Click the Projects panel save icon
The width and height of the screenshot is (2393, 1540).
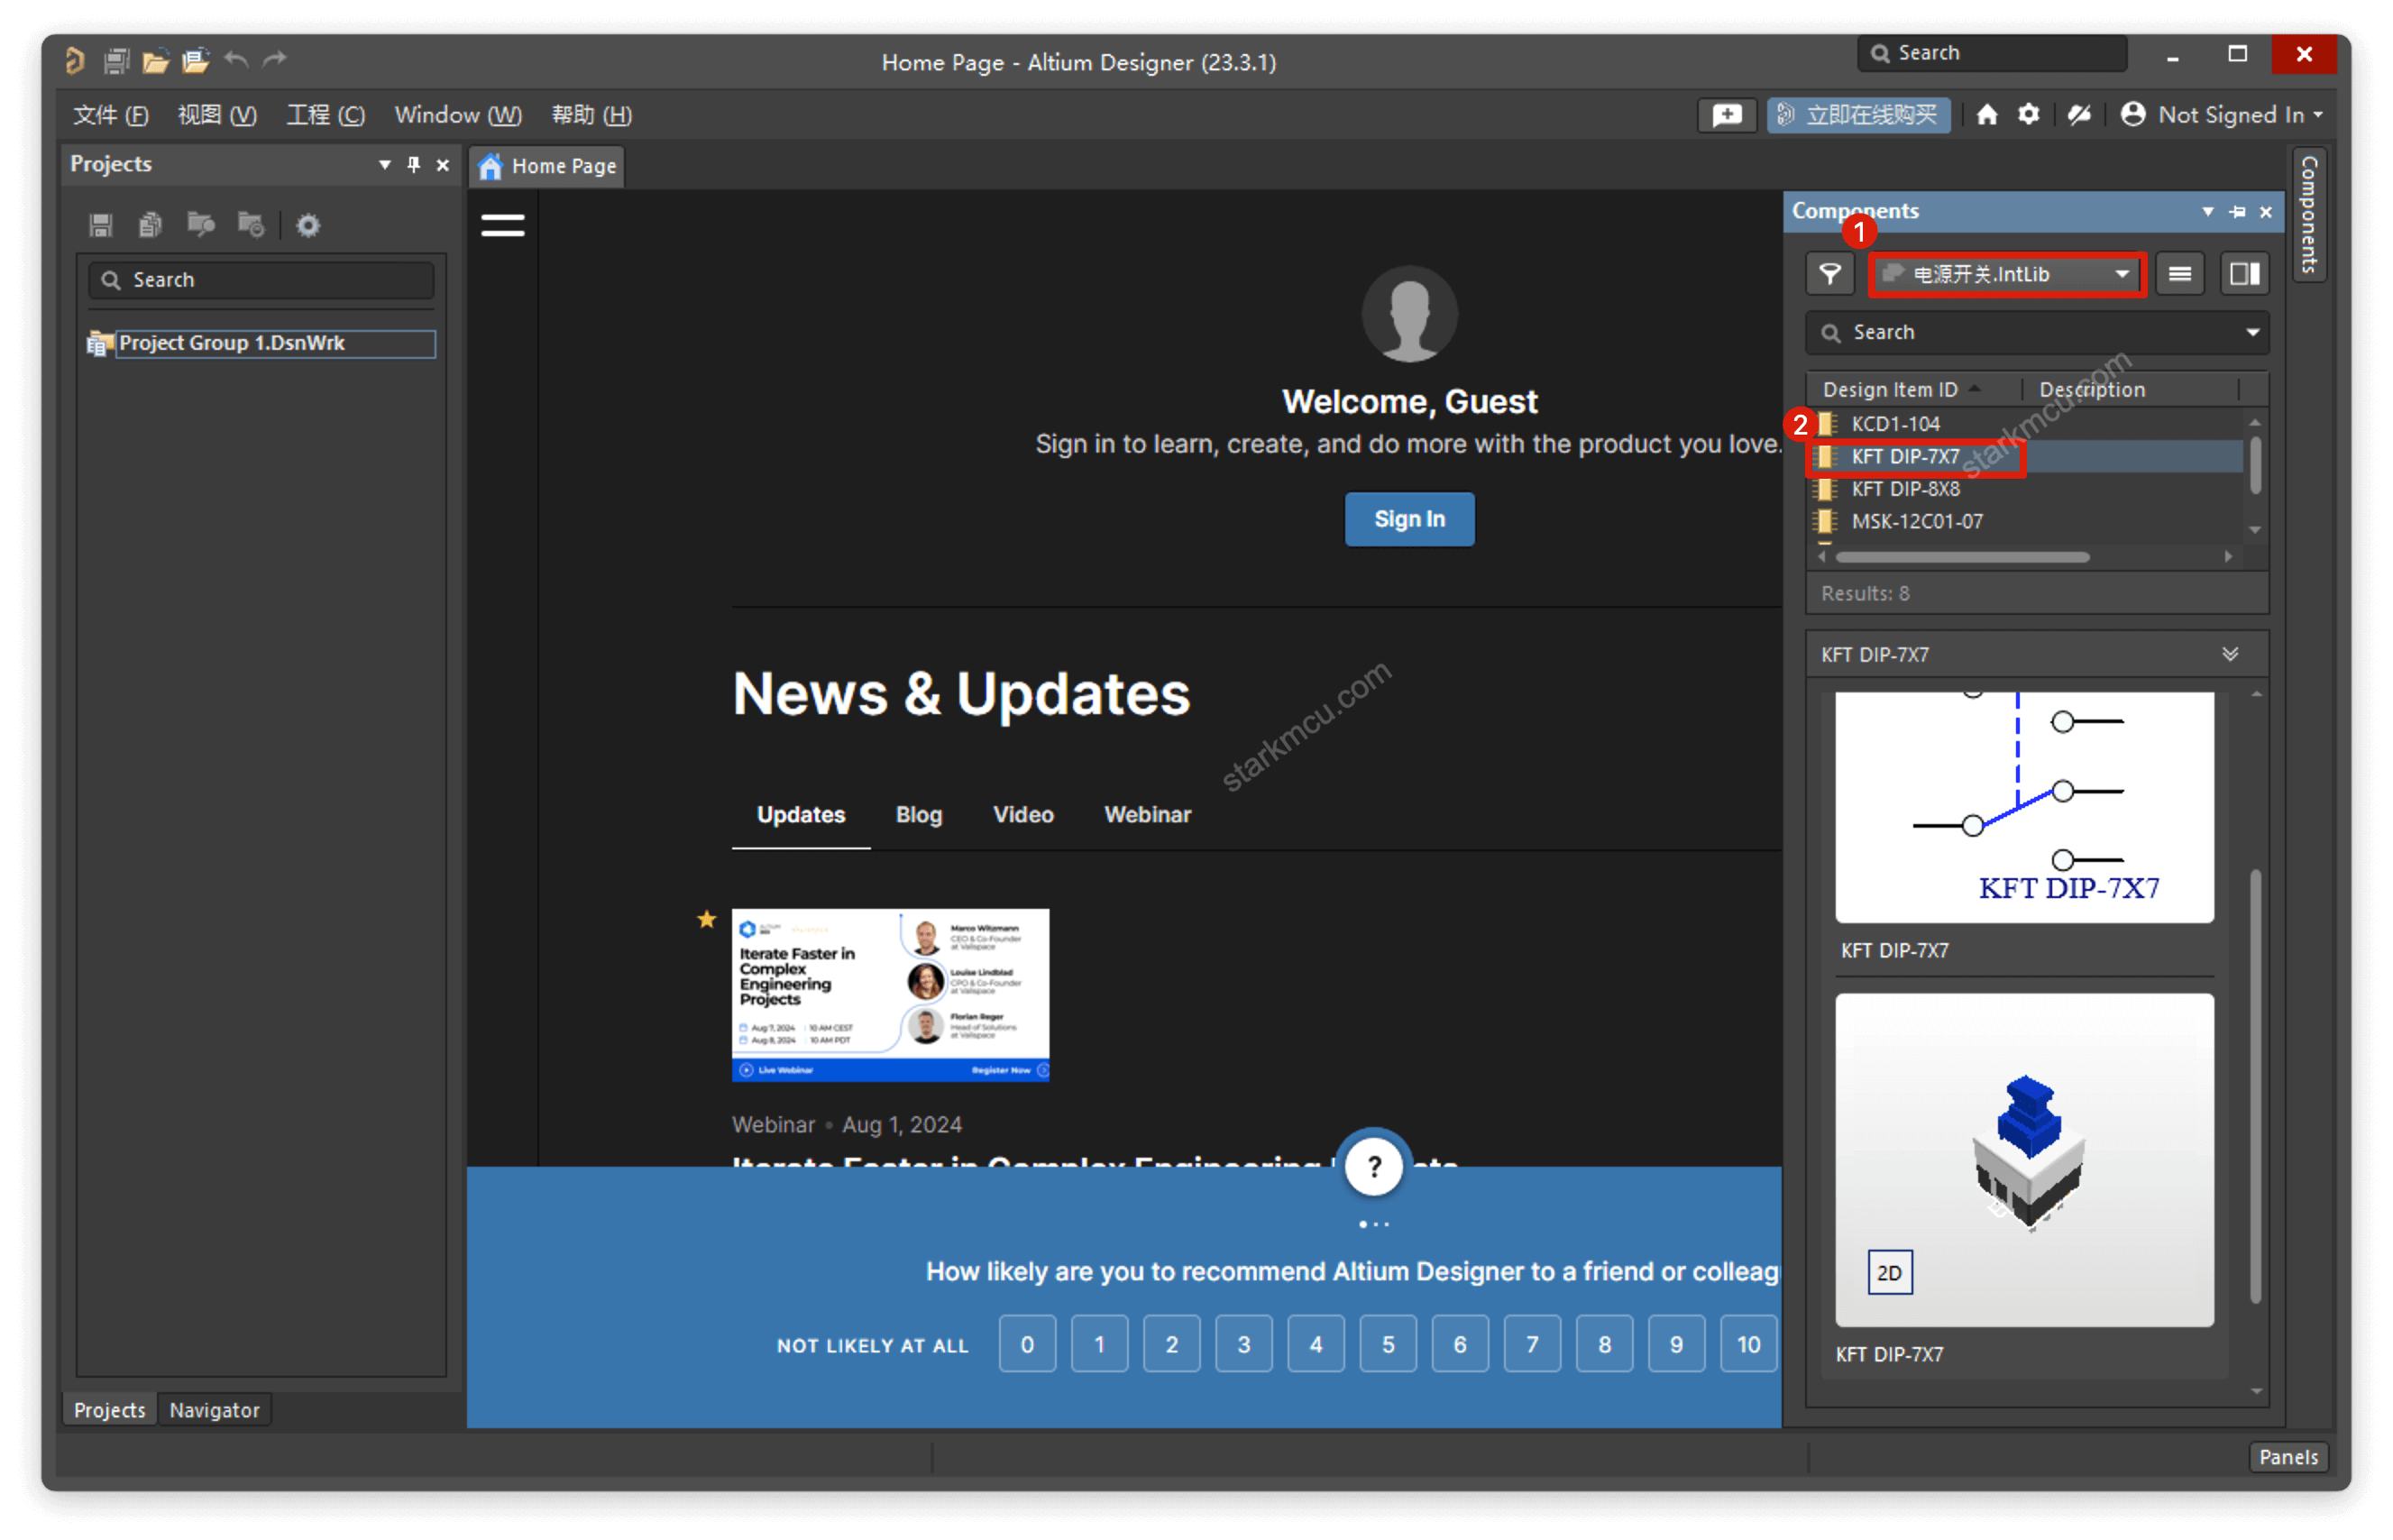coord(100,225)
